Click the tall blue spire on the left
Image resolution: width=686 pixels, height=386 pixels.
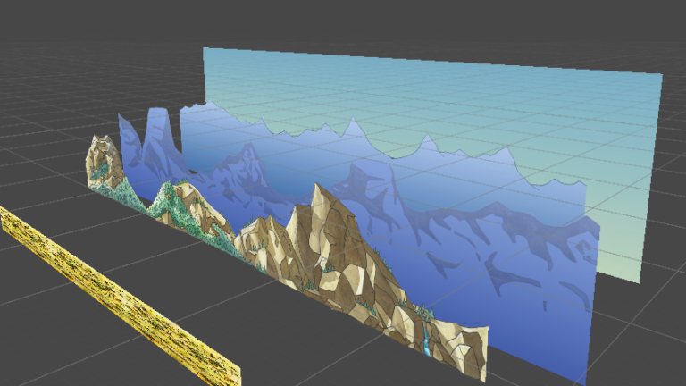[157, 134]
